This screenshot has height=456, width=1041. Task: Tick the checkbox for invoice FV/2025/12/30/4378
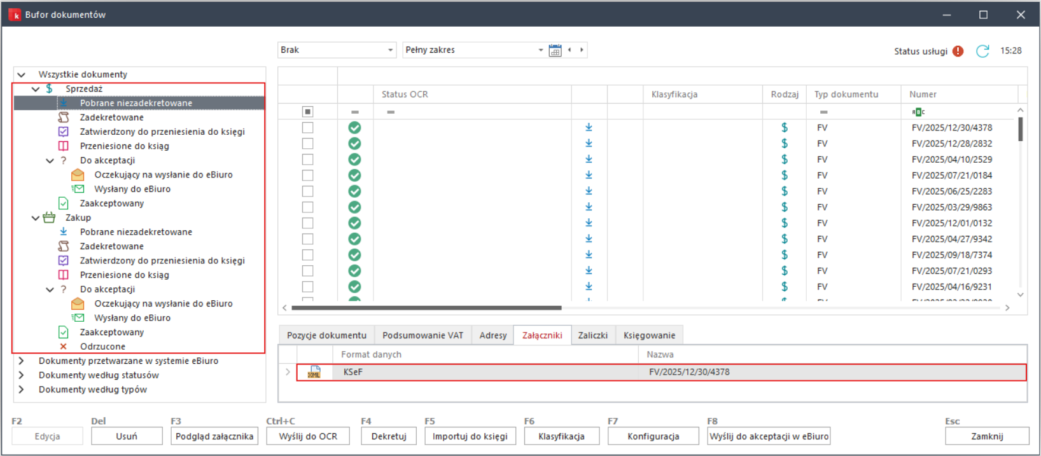pos(307,128)
